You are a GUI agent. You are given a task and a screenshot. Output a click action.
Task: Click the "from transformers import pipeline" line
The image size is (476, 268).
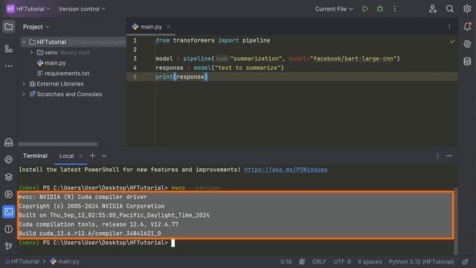[x=213, y=40]
